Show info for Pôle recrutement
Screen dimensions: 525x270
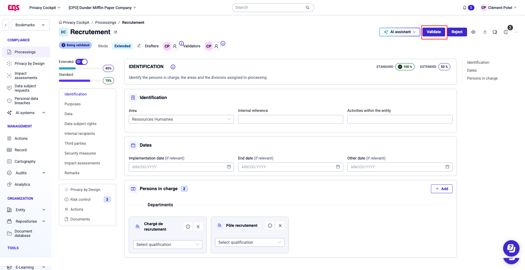[x=270, y=225]
